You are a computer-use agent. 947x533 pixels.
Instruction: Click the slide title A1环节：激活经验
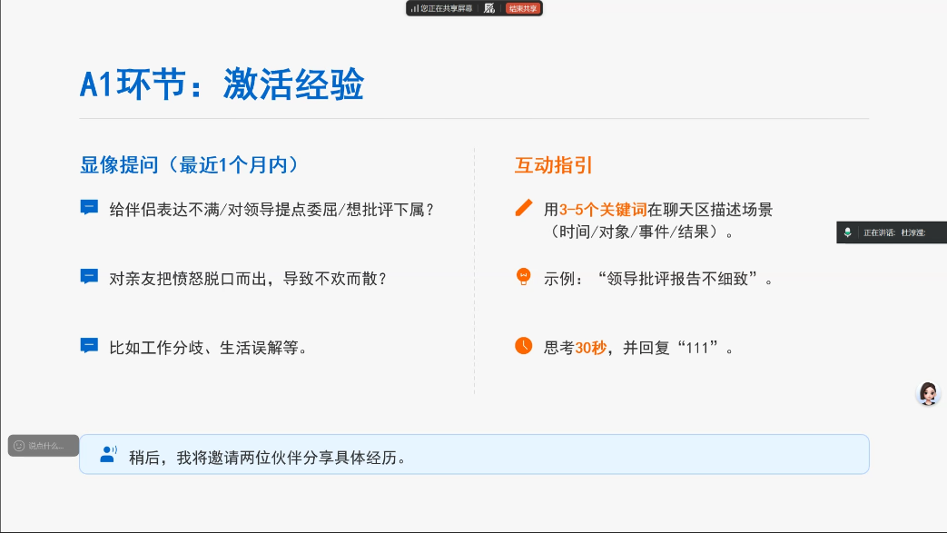(x=222, y=84)
